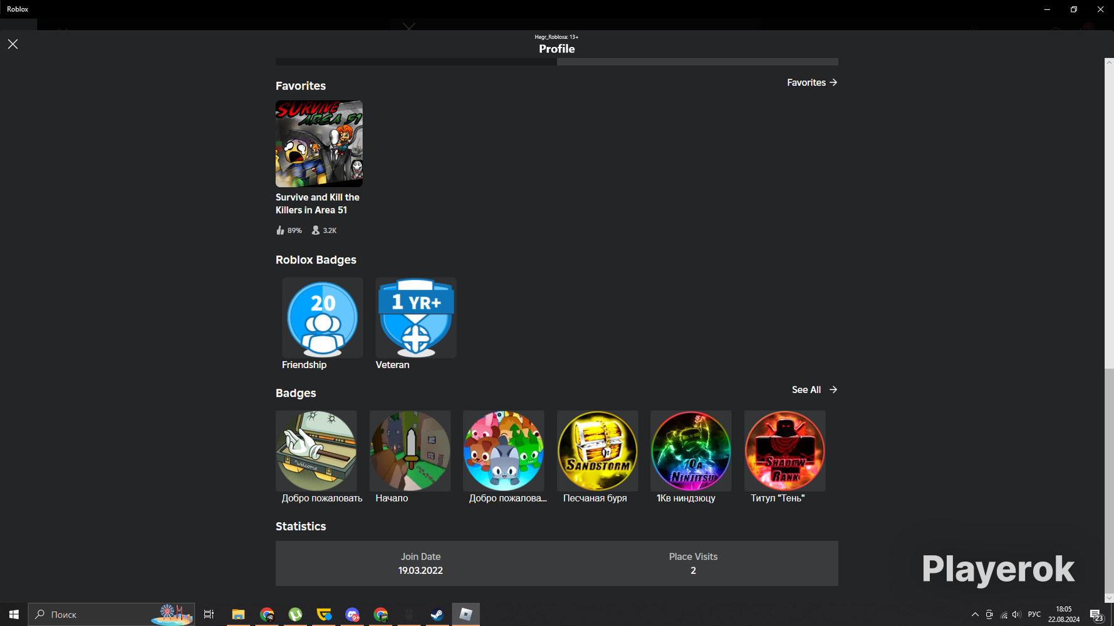Open the Sandstorm 'Песчаная буря' badge

click(x=597, y=451)
